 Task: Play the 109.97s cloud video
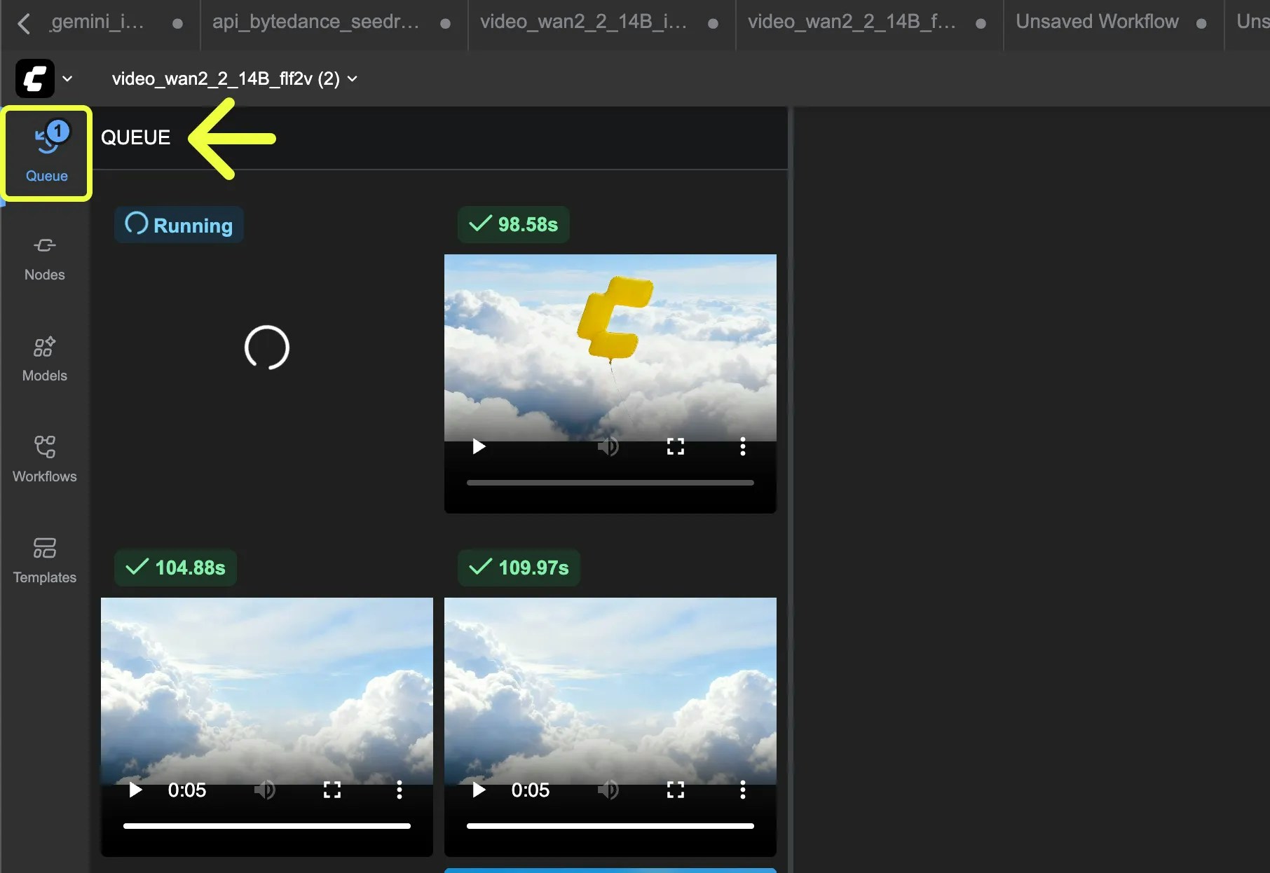point(478,790)
